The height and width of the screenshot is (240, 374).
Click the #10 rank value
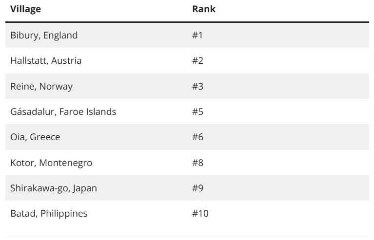tap(199, 213)
